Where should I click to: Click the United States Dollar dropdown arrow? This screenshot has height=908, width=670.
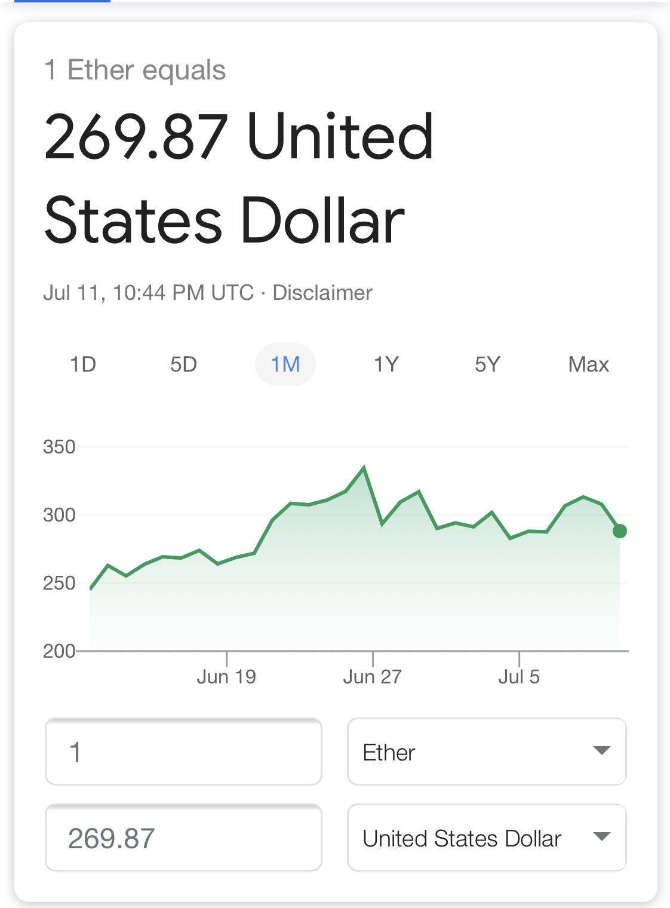pos(601,837)
